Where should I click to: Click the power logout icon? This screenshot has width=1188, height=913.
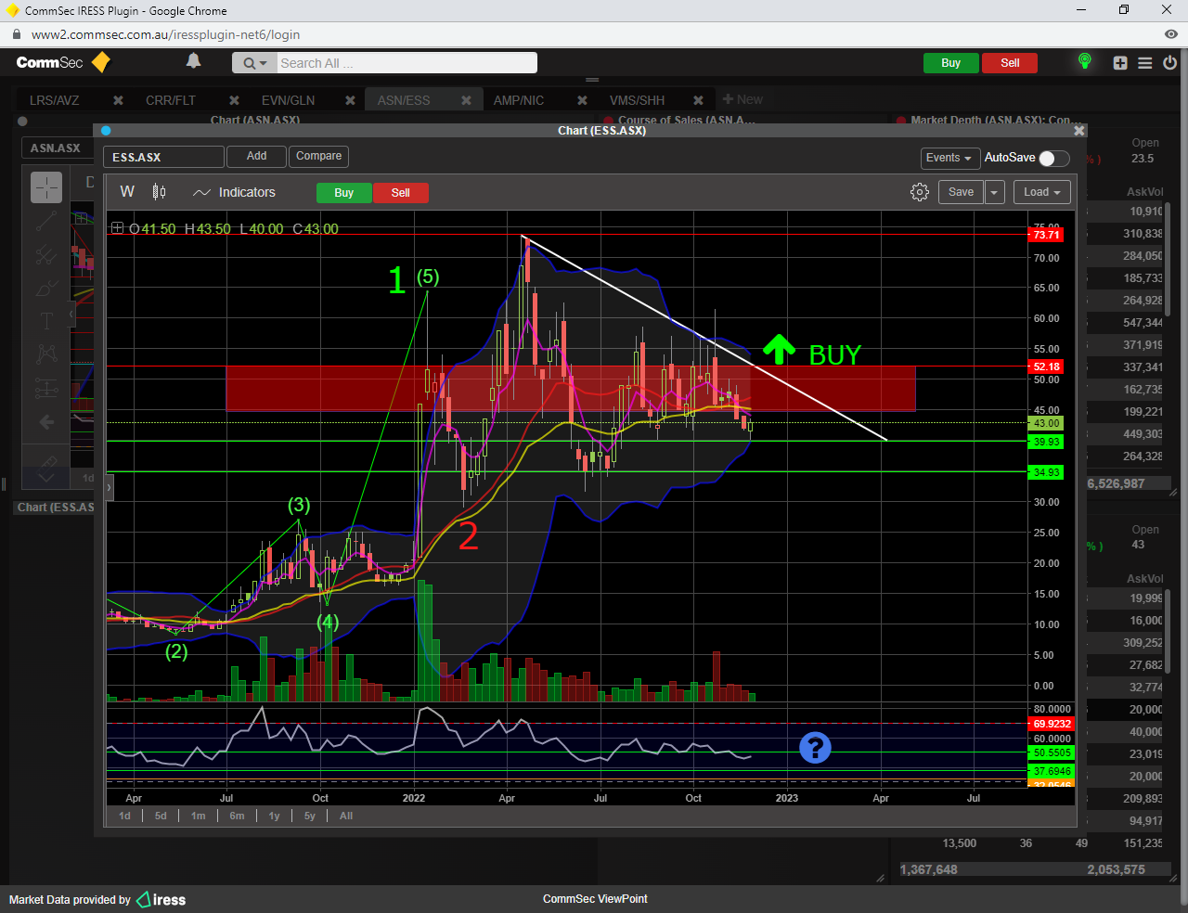(x=1169, y=63)
